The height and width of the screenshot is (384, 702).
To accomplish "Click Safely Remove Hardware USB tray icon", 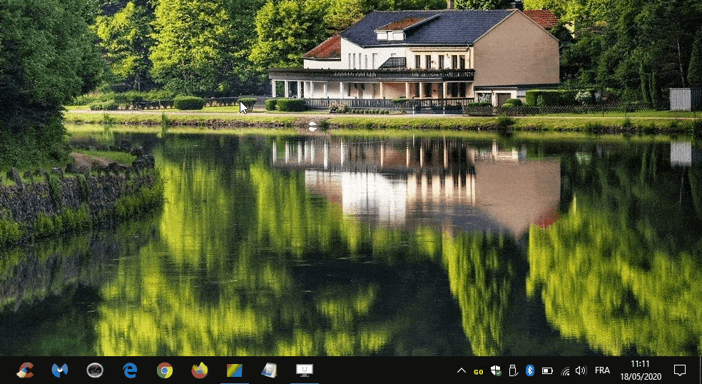I will (513, 370).
